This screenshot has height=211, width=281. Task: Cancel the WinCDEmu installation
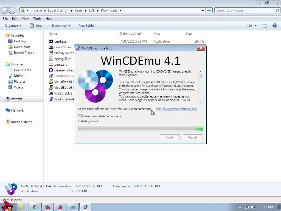[193, 137]
